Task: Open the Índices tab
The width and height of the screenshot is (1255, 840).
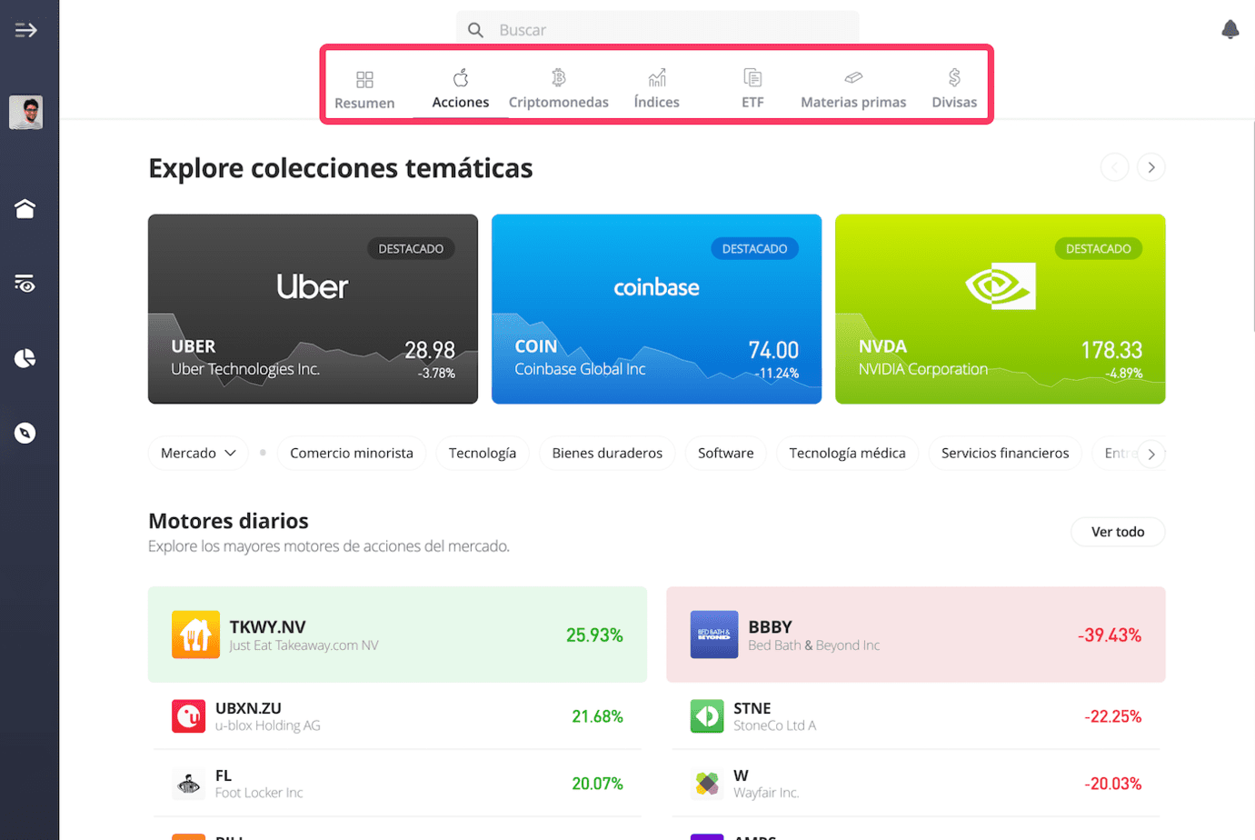Action: 657,102
